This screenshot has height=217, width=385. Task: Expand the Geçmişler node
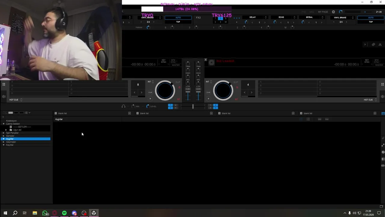[4, 142]
